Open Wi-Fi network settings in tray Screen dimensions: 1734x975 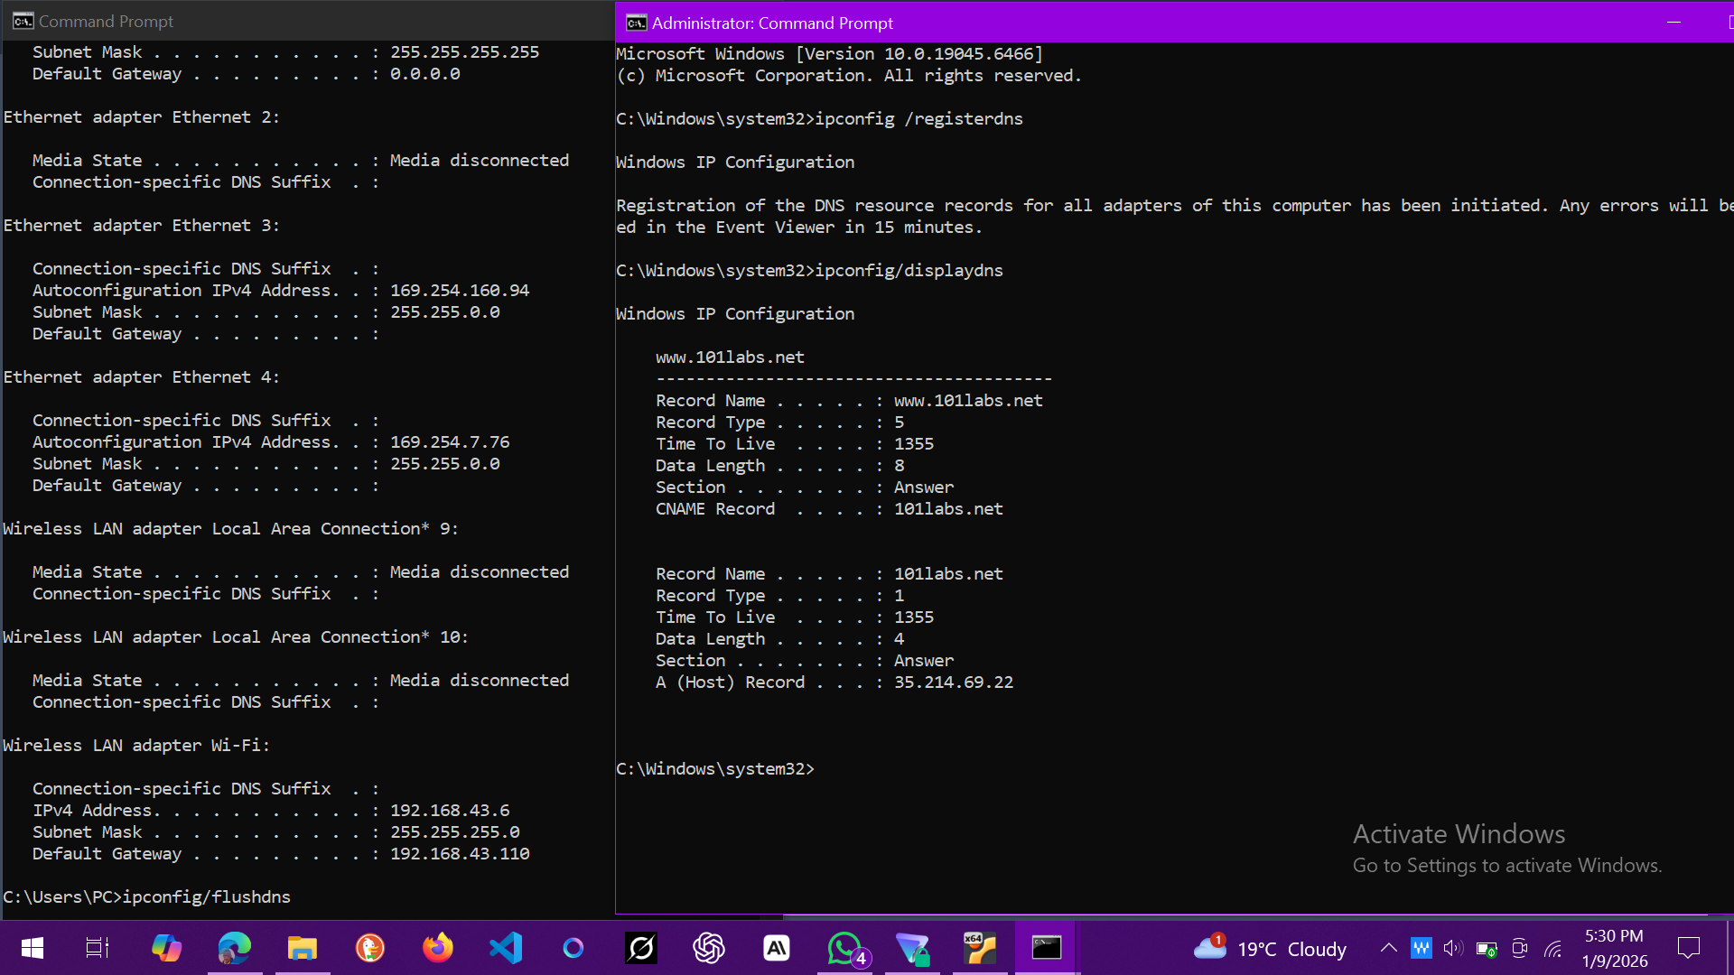point(1552,949)
